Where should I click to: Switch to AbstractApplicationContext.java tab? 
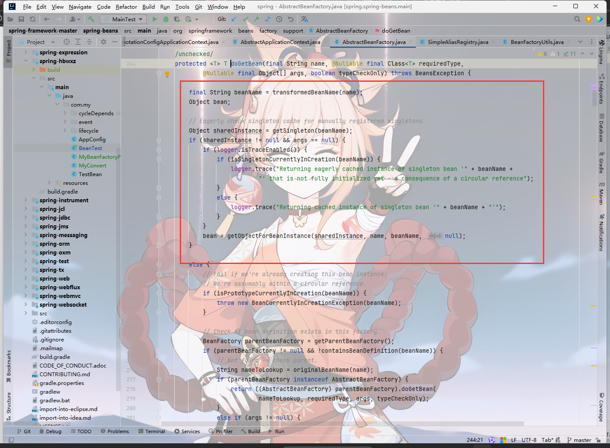280,42
